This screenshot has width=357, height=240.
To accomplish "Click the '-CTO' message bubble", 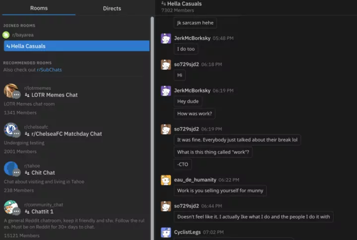I will click(182, 164).
